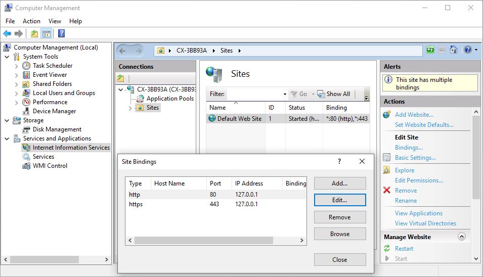Click the Up One Level folder icon
The height and width of the screenshot is (277, 483).
(x=34, y=33)
